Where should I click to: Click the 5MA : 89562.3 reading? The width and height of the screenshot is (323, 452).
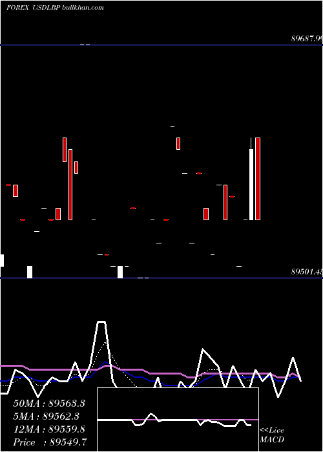point(46,416)
